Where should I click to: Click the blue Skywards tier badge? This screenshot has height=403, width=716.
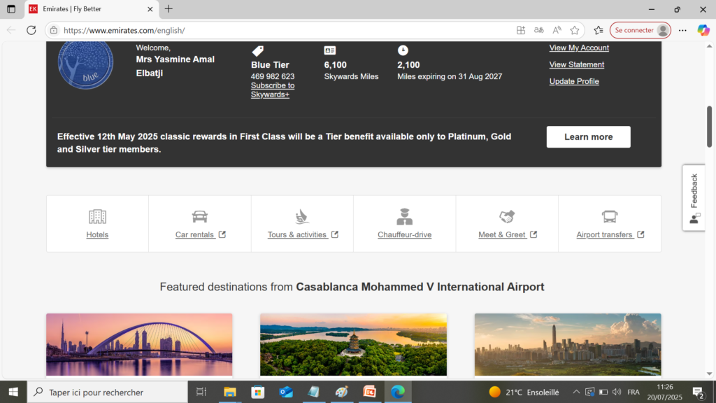coord(85,64)
